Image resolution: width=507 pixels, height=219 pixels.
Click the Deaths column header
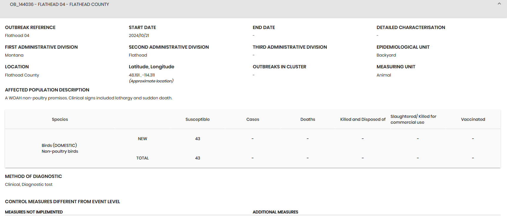pos(307,119)
